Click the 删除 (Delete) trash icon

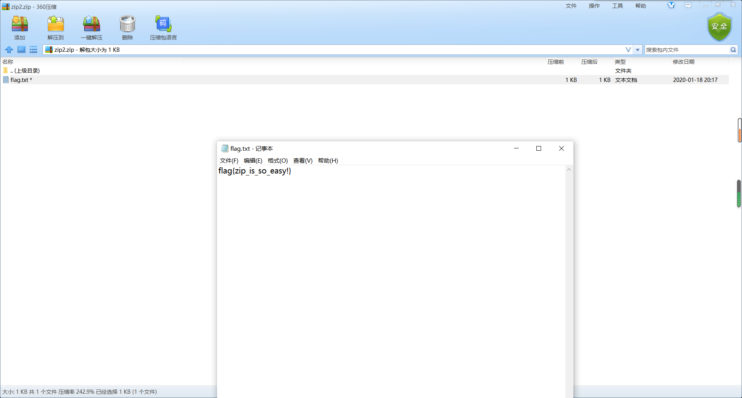click(x=127, y=27)
